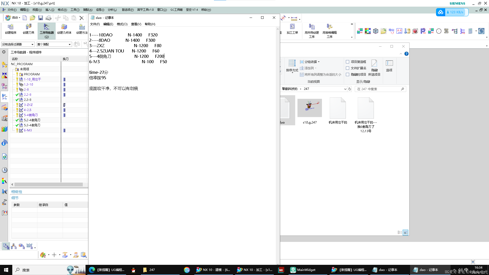The width and height of the screenshot is (489, 275).
Task: Click the navigator settings gear icon
Action: pyautogui.click(x=4, y=52)
